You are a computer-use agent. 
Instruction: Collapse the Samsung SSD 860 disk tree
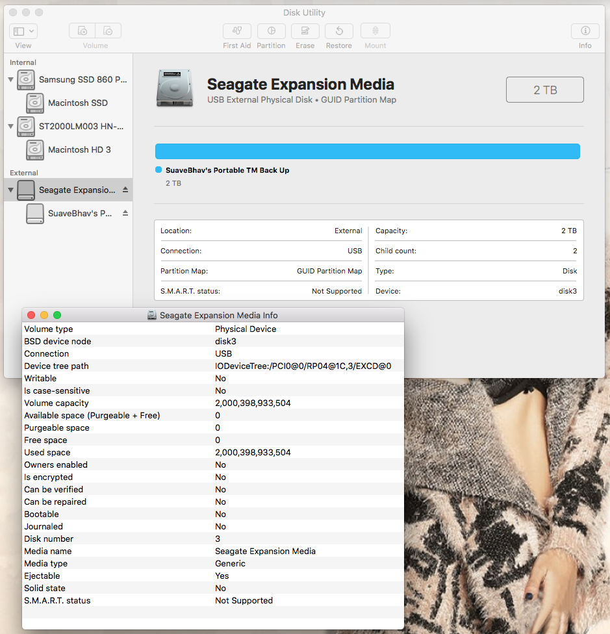click(x=11, y=80)
